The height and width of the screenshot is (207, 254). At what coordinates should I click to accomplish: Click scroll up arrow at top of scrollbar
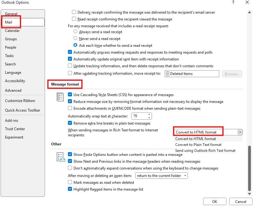click(249, 12)
